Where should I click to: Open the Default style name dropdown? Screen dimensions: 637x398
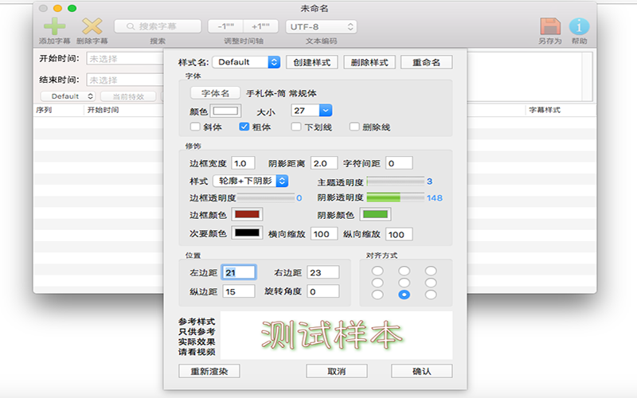(246, 62)
